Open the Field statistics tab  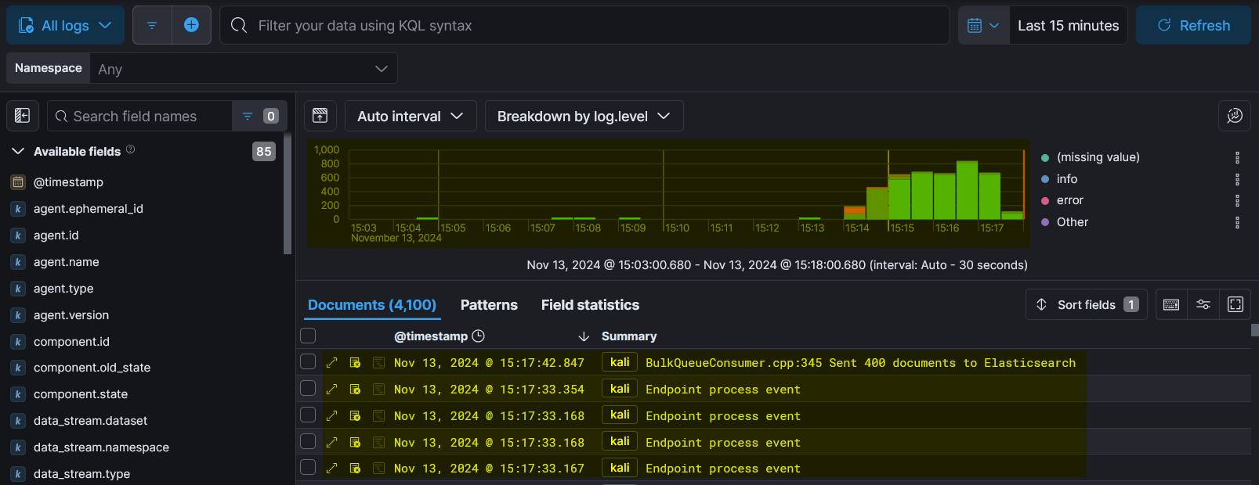pyautogui.click(x=590, y=305)
